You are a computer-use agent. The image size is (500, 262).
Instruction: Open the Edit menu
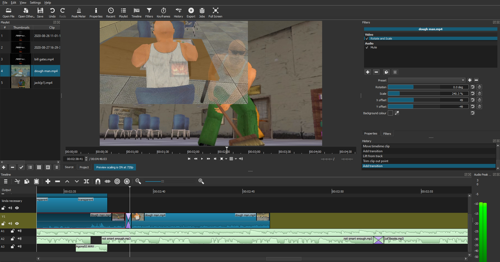tap(14, 3)
